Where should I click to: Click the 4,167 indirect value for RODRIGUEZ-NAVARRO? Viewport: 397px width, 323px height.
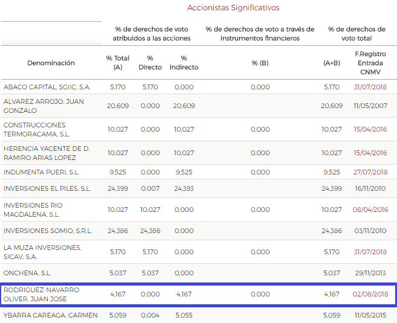pos(184,294)
